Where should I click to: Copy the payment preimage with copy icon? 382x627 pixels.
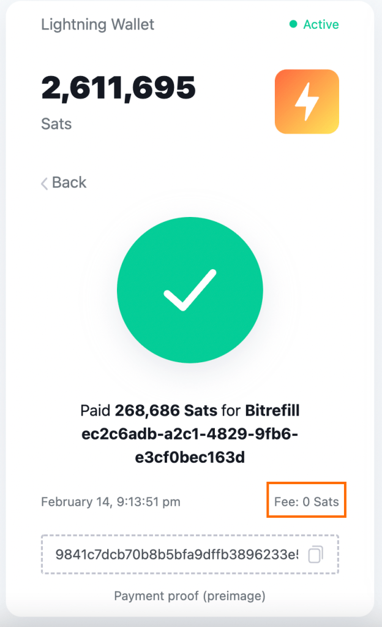point(315,555)
